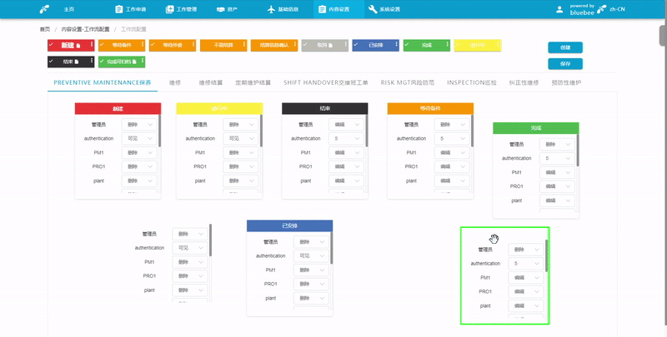
Task: Click the 创建 button
Action: pos(564,47)
